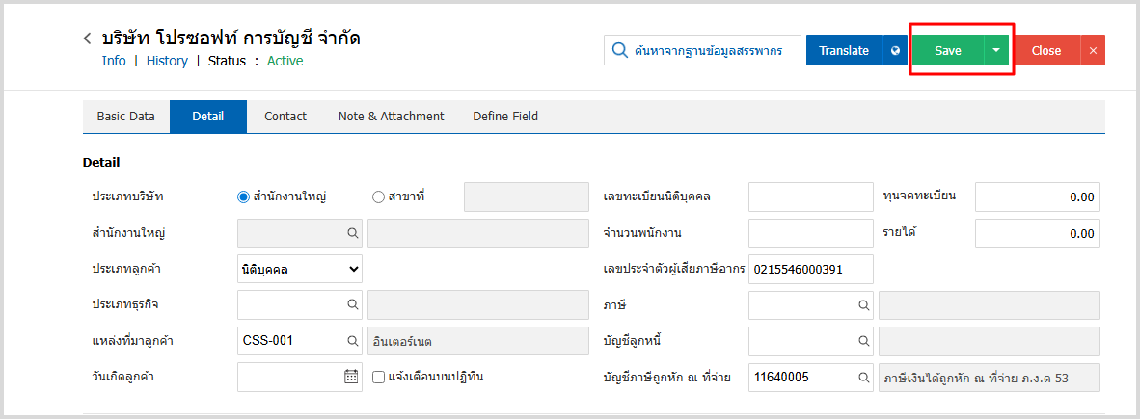Switch to the Basic Data tab
The width and height of the screenshot is (1140, 419).
[x=125, y=117]
